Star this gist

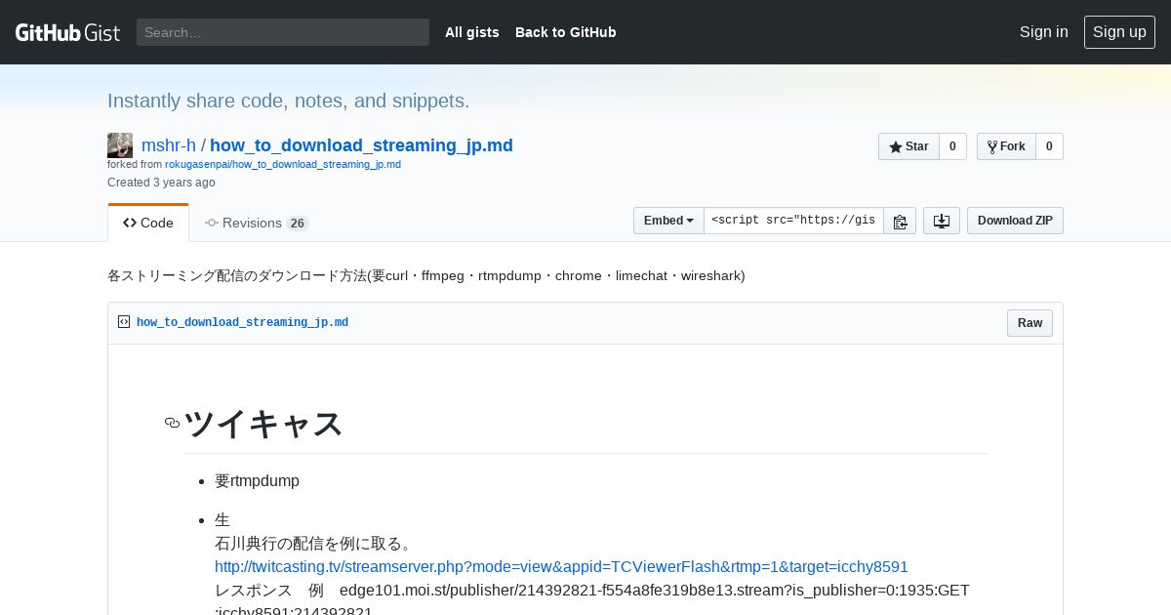coord(909,146)
